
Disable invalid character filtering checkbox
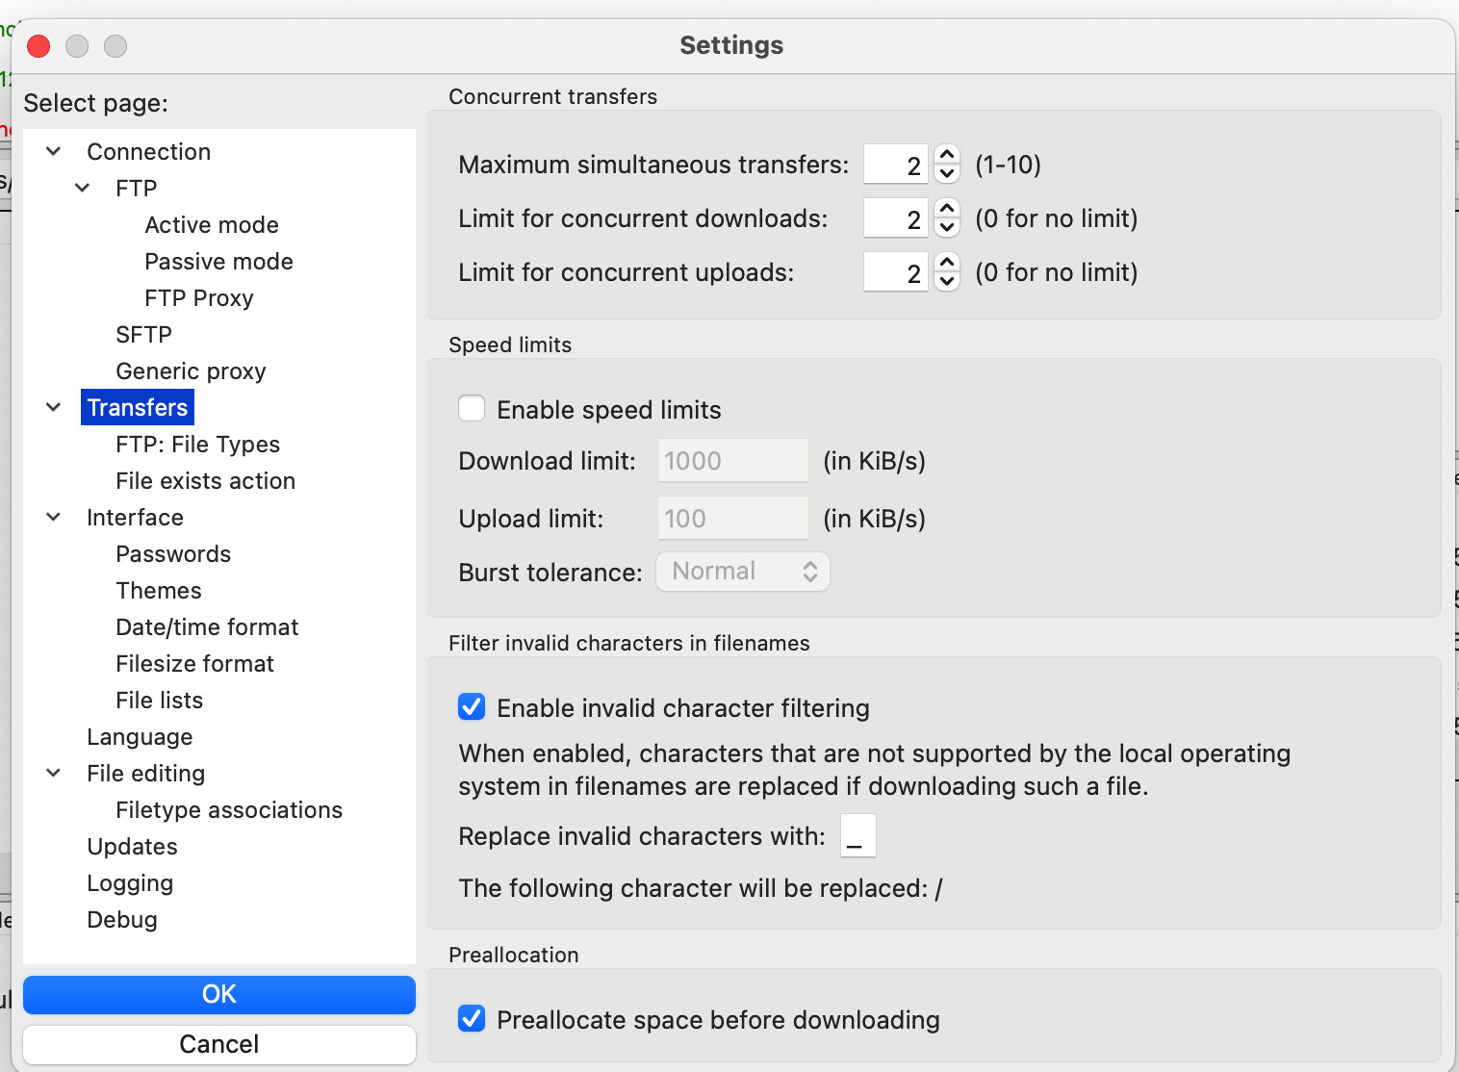pyautogui.click(x=472, y=707)
